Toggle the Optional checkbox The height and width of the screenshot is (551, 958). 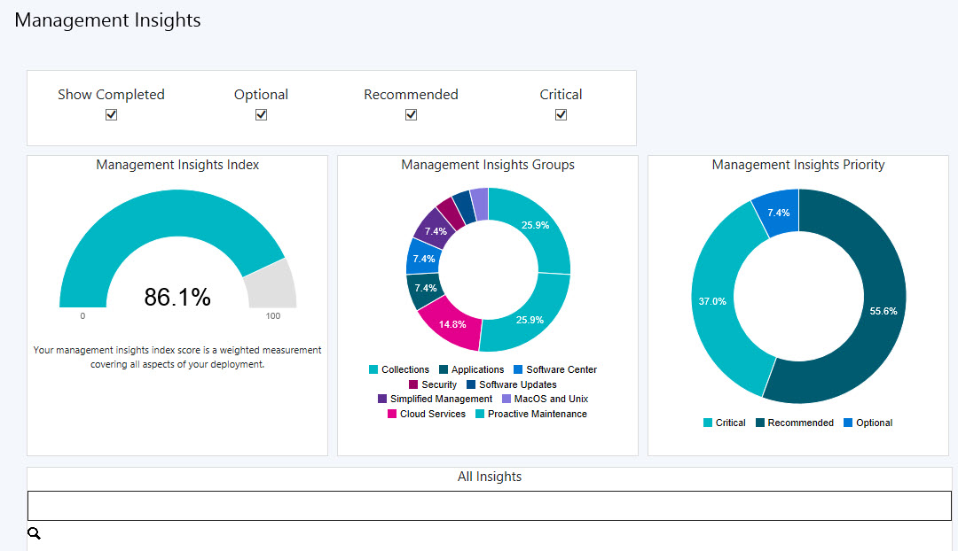click(261, 114)
